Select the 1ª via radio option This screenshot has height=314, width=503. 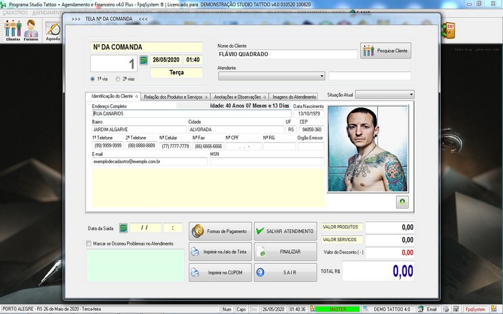92,79
